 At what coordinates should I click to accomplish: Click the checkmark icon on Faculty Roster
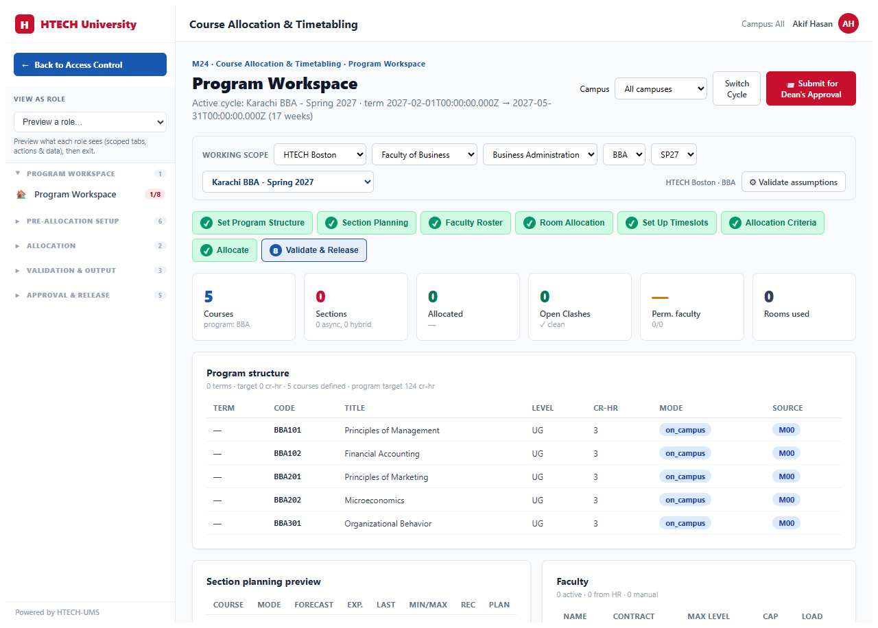434,223
